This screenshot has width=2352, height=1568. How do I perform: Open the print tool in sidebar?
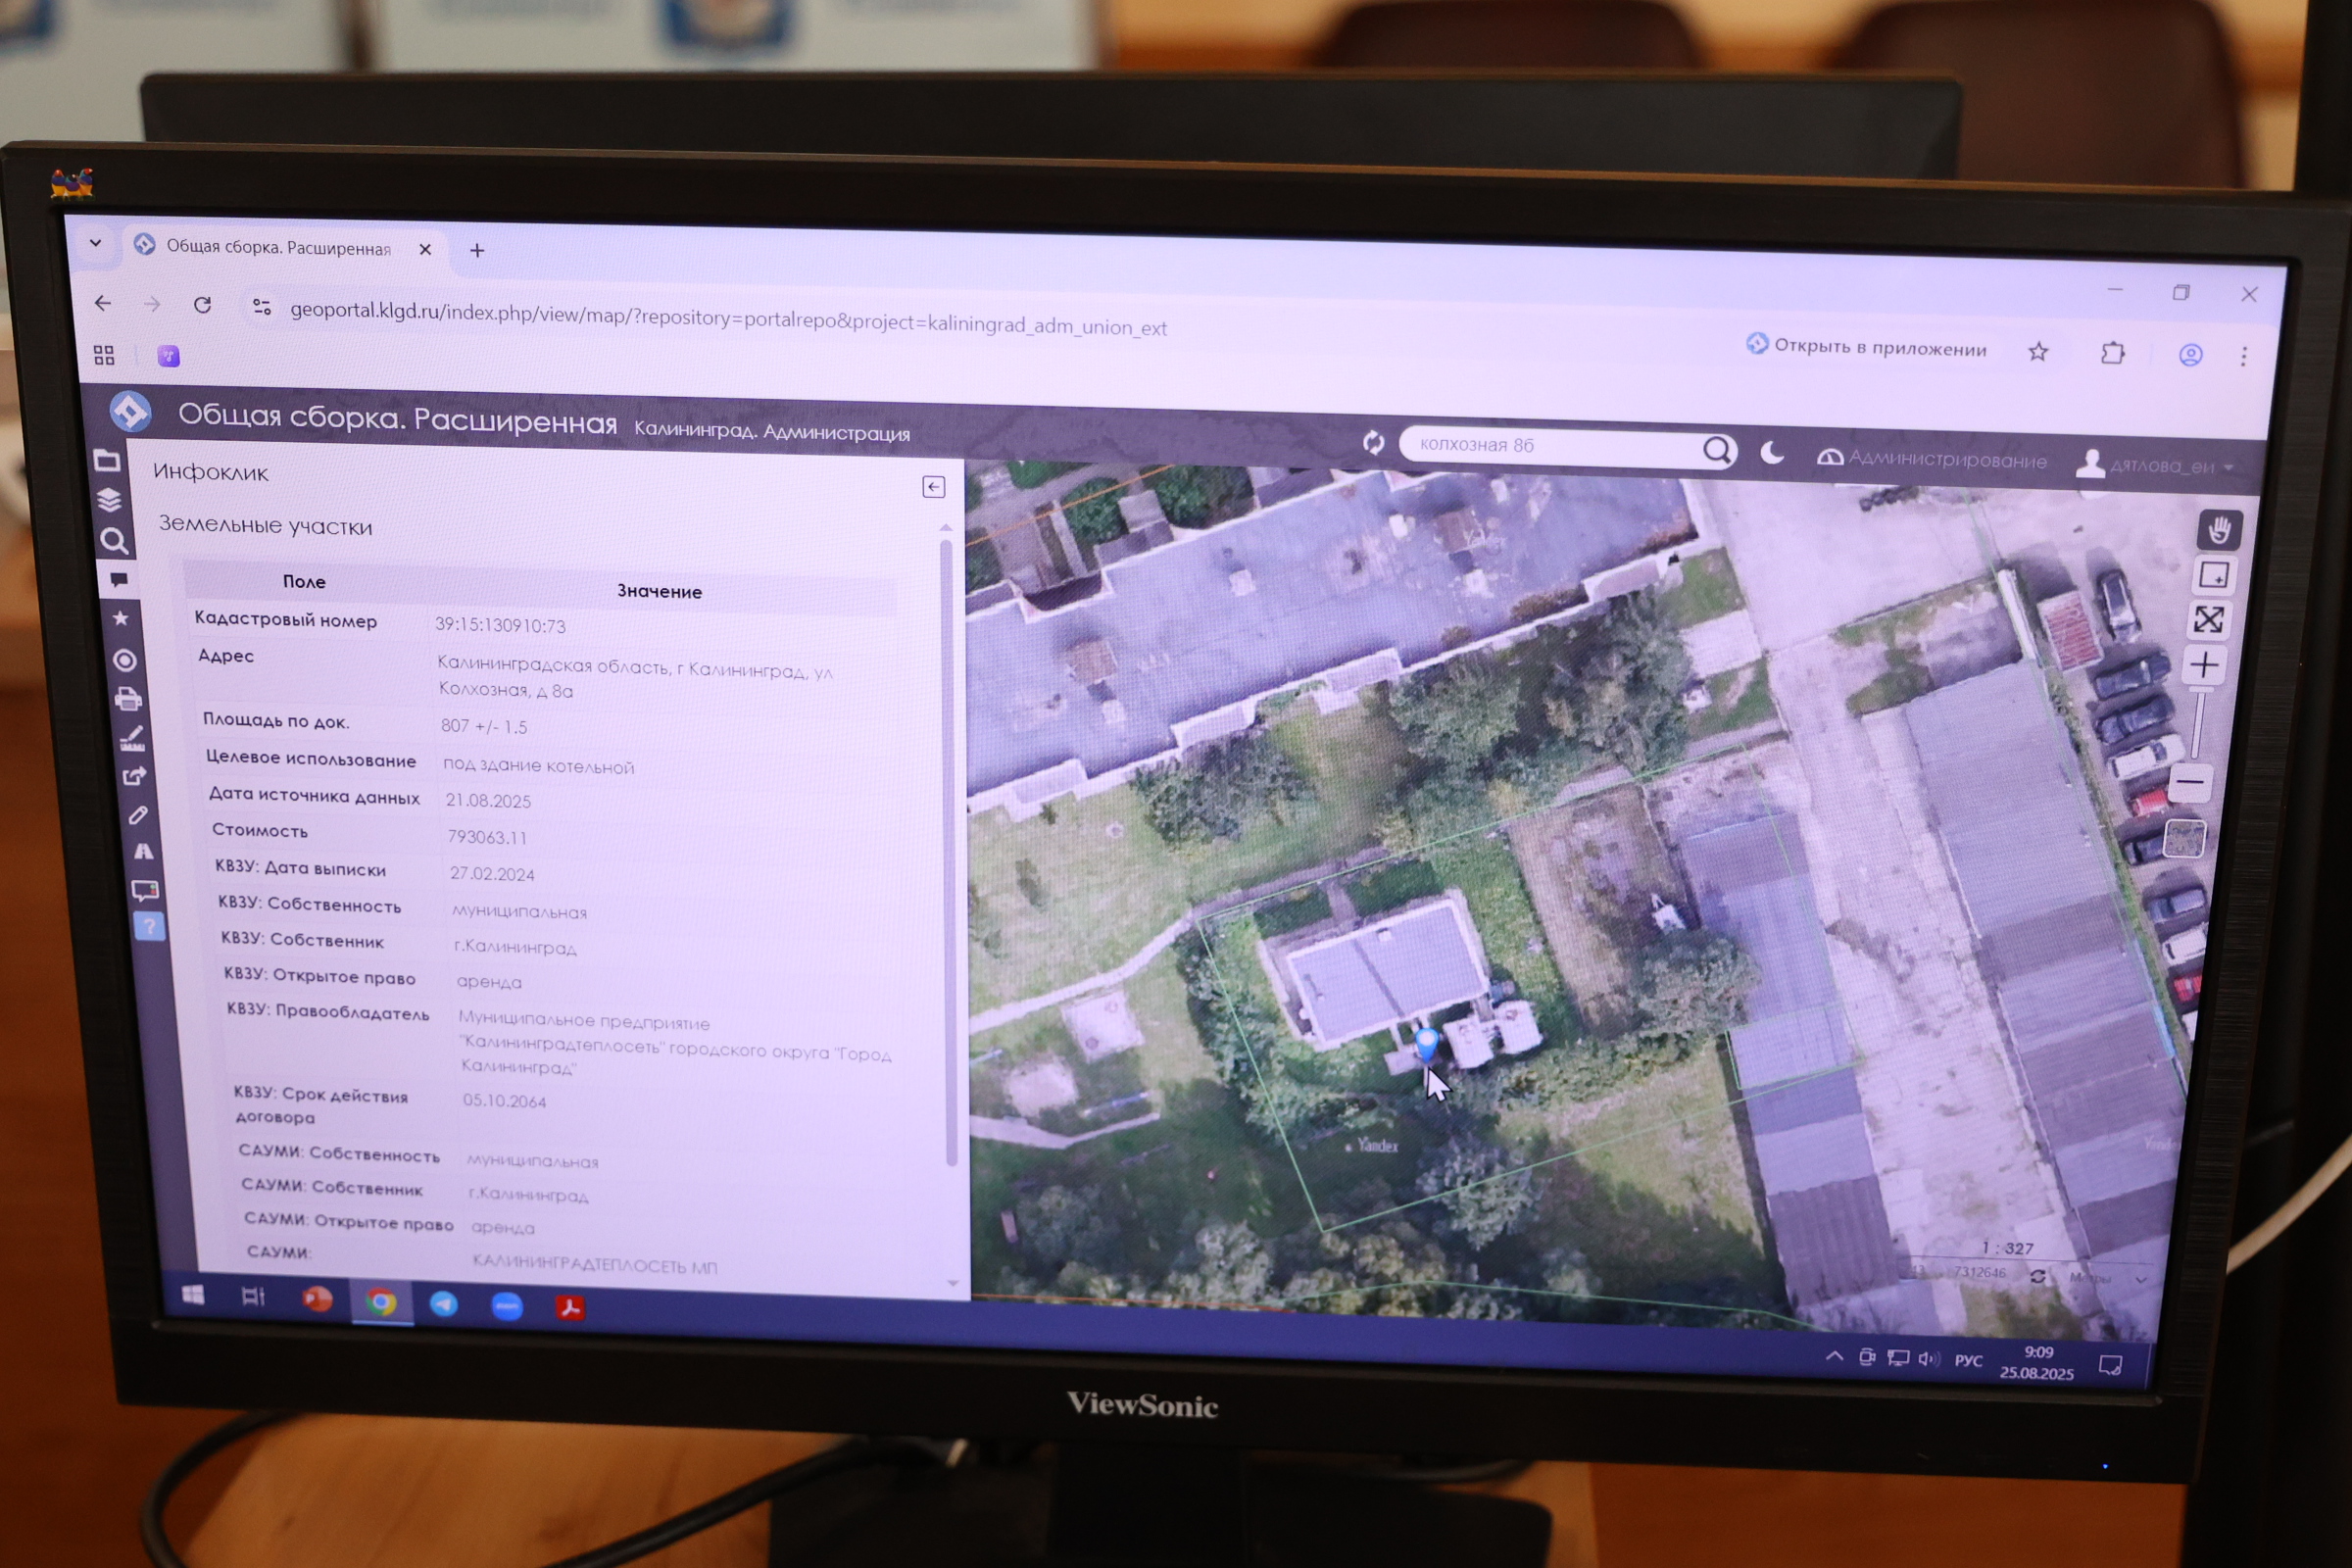coord(128,699)
